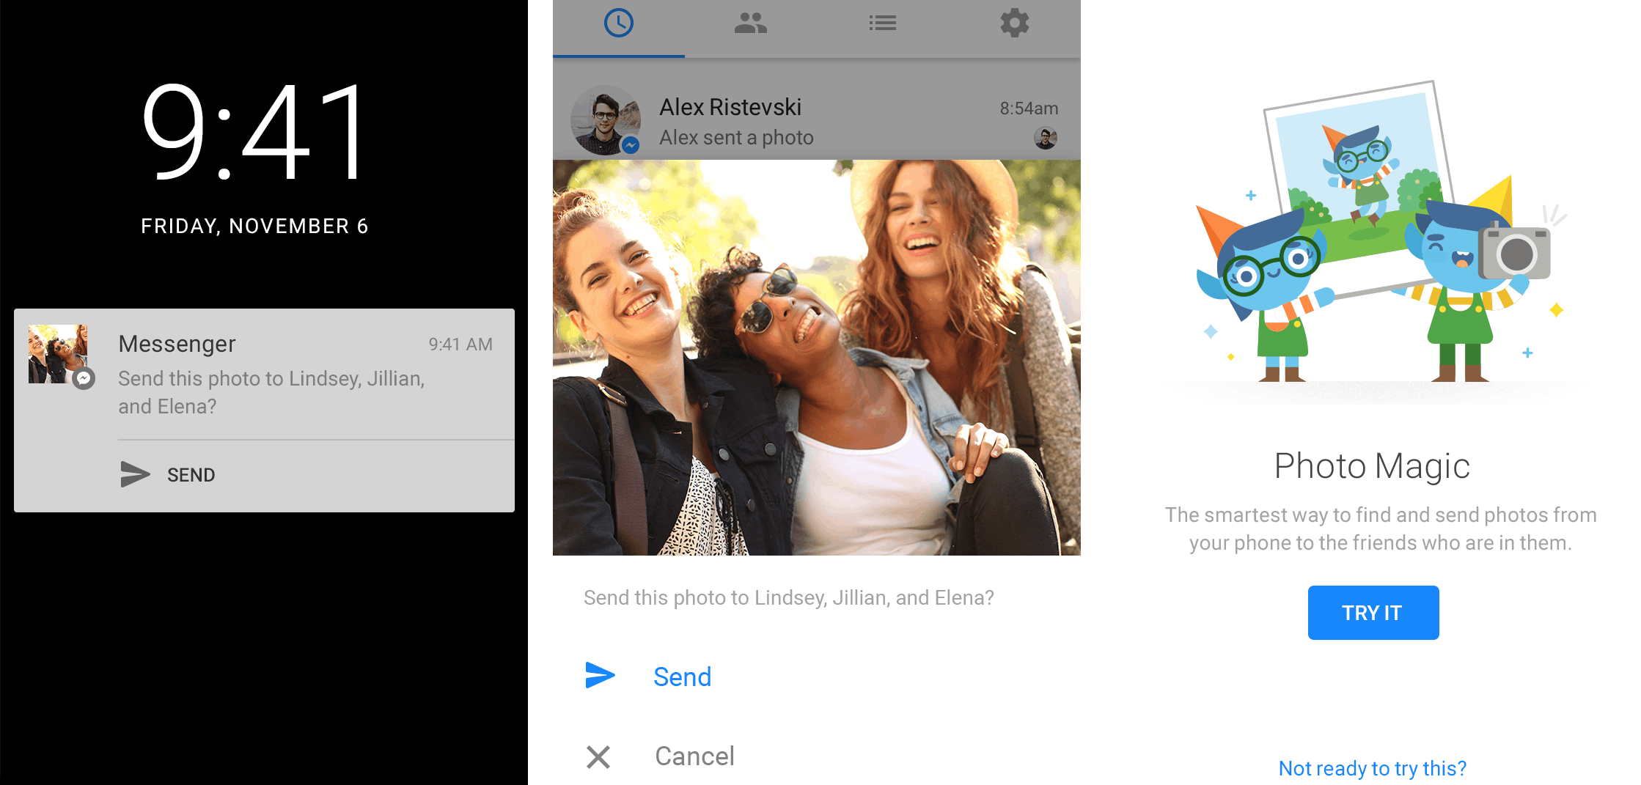Open the list view tab icon
Screen dimensions: 1641x785
(x=882, y=23)
